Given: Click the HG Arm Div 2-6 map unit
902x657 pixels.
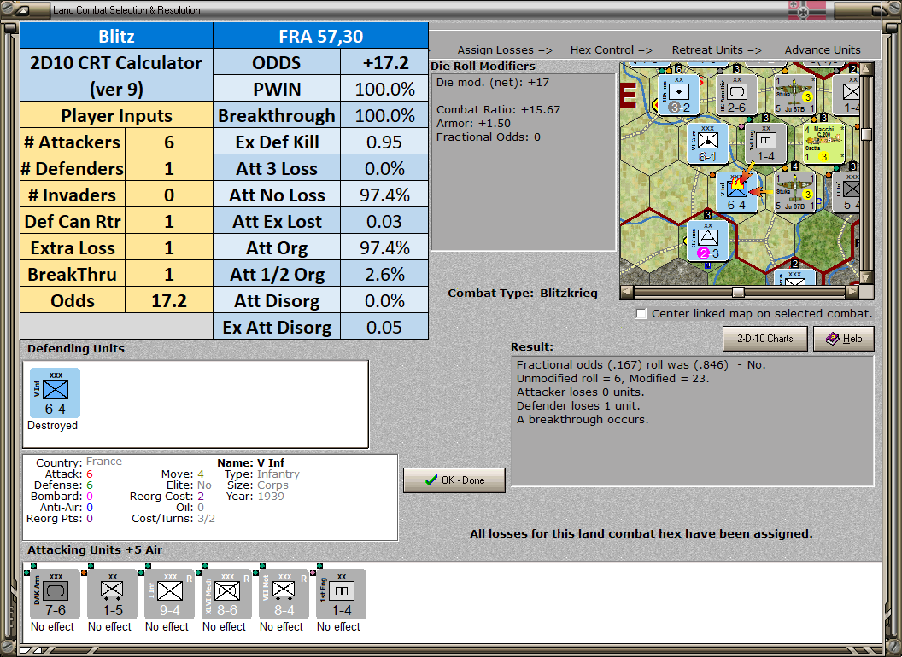Looking at the screenshot, I should click(x=736, y=94).
